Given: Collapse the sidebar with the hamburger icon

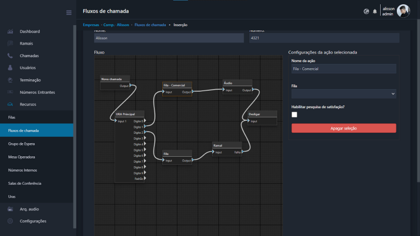Looking at the screenshot, I should (x=69, y=12).
